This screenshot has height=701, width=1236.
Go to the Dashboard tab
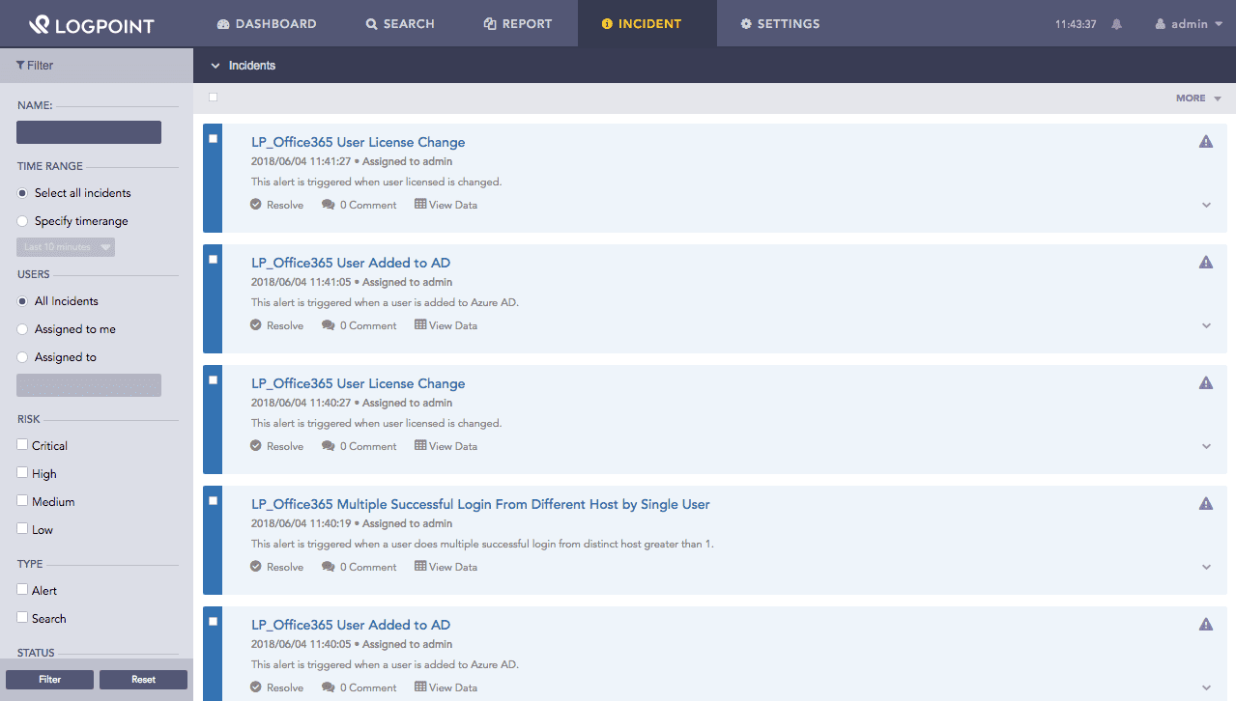(x=267, y=24)
